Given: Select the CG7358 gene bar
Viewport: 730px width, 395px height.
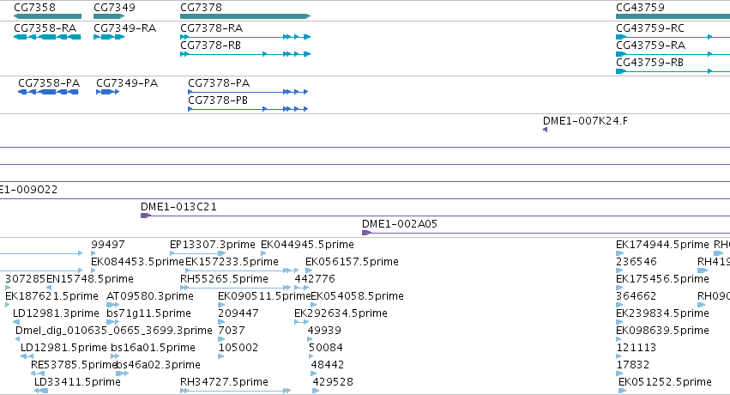Looking at the screenshot, I should pos(47,16).
